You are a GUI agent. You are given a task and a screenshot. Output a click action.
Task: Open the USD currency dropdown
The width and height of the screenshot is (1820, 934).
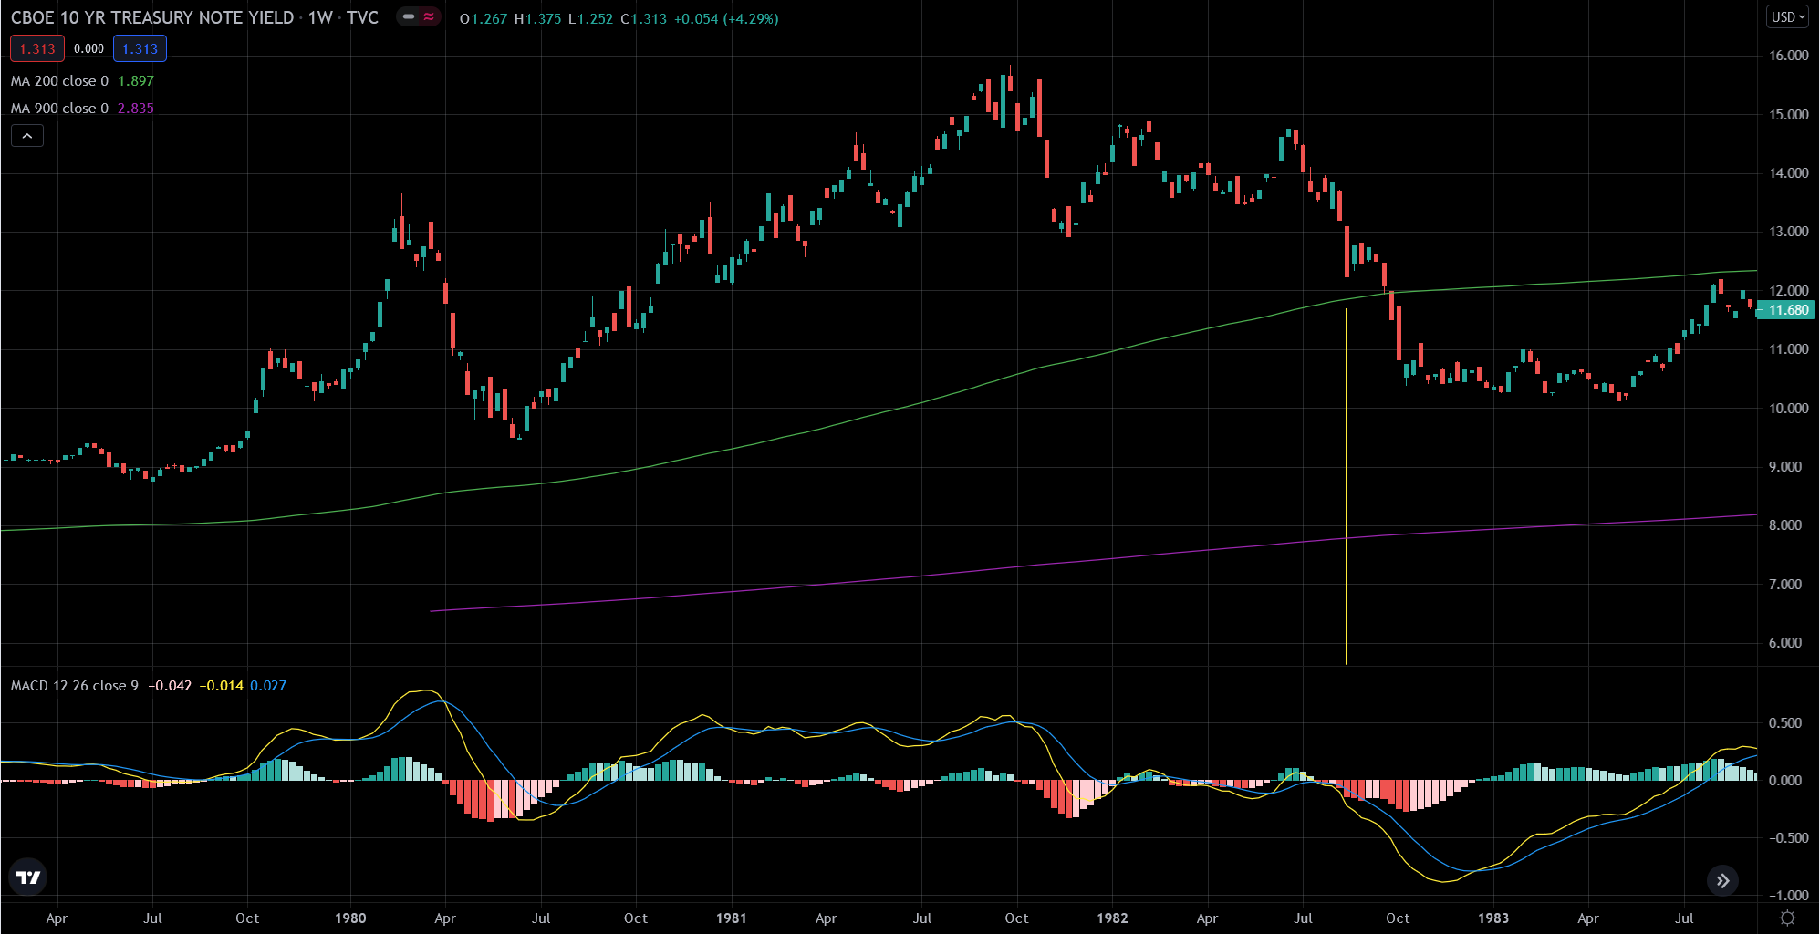tap(1787, 17)
